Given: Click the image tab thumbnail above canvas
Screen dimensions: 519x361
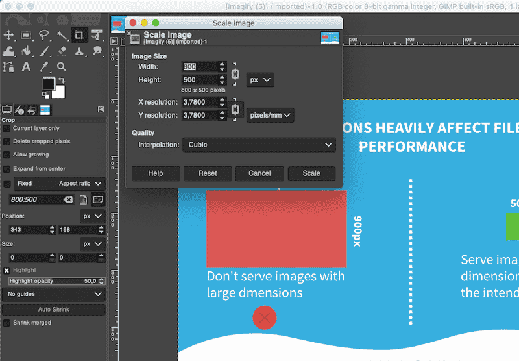Looking at the screenshot, I should coord(118,25).
